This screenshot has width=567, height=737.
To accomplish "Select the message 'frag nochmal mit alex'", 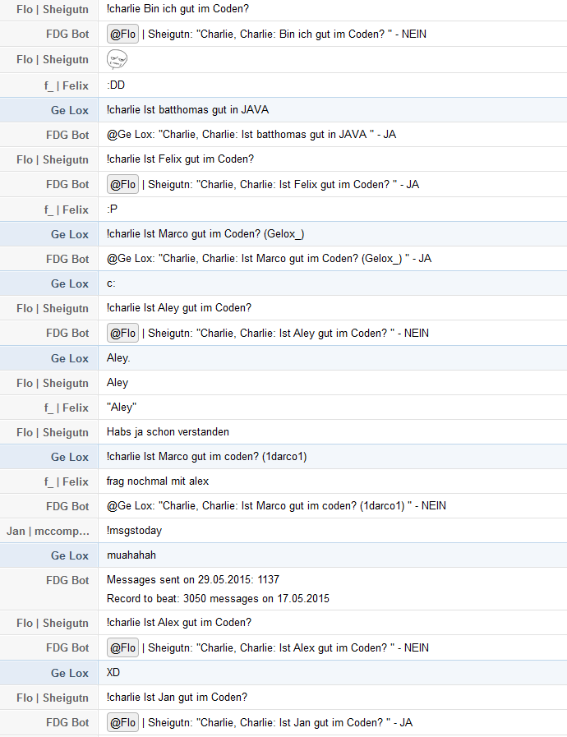I will 158,481.
